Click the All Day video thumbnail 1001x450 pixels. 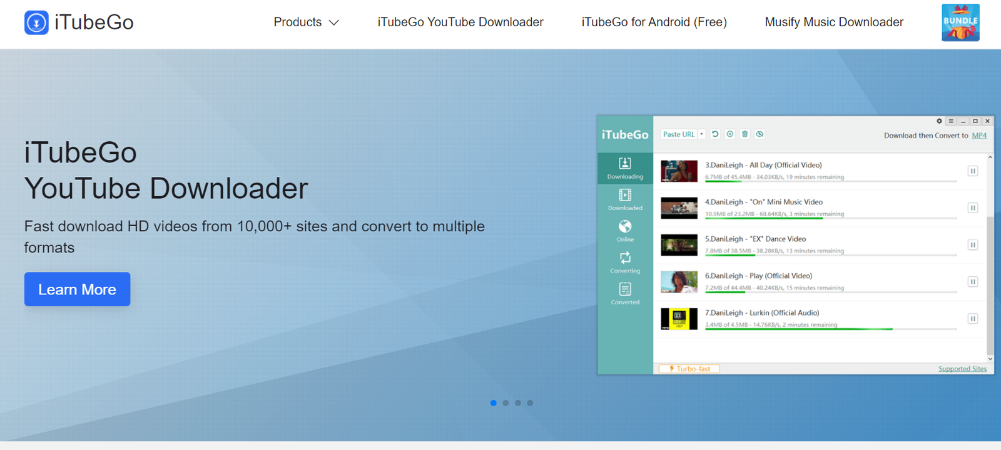click(679, 171)
